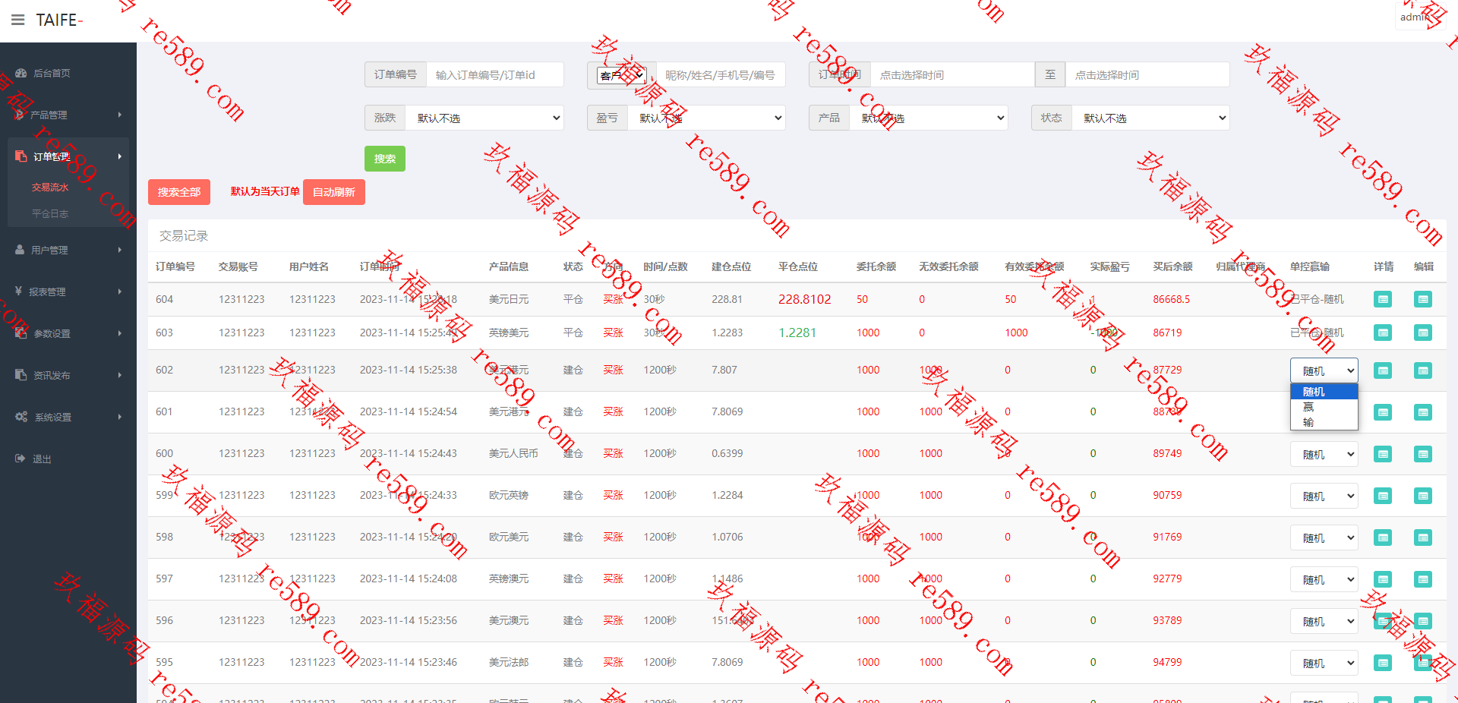Screen dimensions: 1458x703
Task: Edit icon for order 598
Action: click(x=1423, y=537)
